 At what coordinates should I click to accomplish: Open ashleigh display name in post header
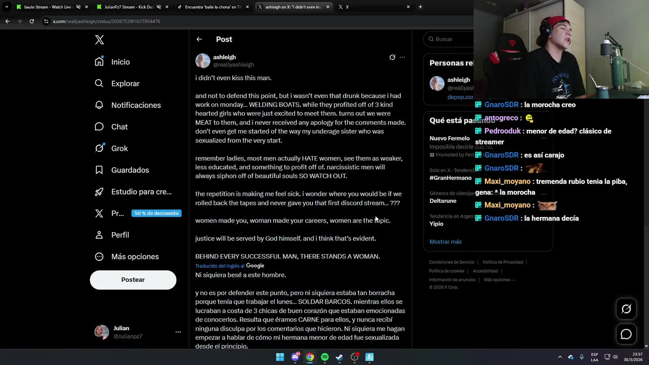[224, 57]
